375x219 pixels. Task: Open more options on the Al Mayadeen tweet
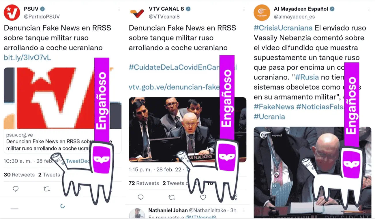click(369, 9)
